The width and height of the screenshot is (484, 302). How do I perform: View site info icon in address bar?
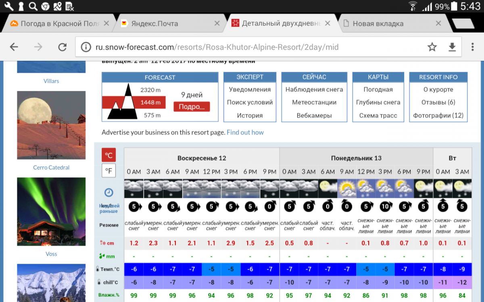click(86, 47)
